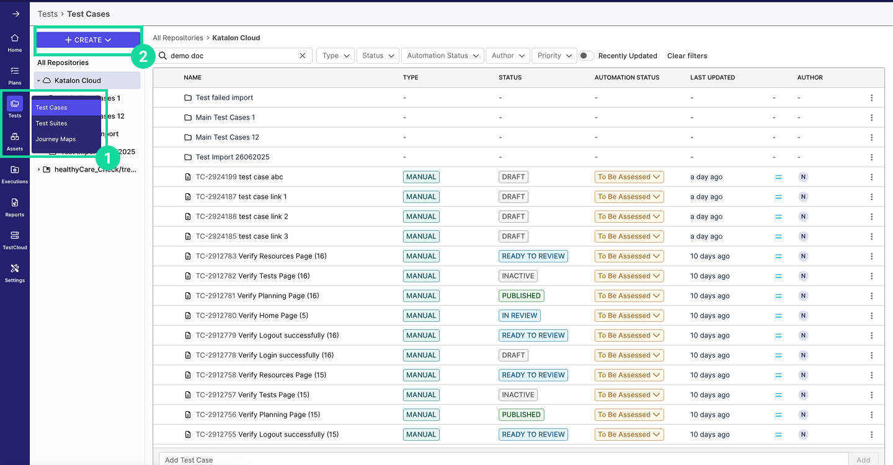Image resolution: width=893 pixels, height=465 pixels.
Task: Clear the search text with X icon
Action: point(303,56)
